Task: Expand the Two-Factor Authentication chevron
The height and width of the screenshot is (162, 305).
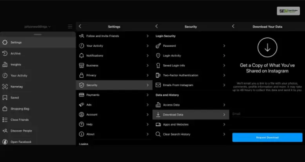Action: coord(224,75)
